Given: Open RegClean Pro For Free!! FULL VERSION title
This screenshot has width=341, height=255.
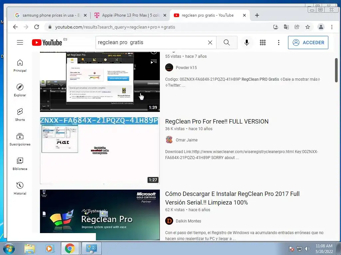Looking at the screenshot, I should tap(217, 122).
